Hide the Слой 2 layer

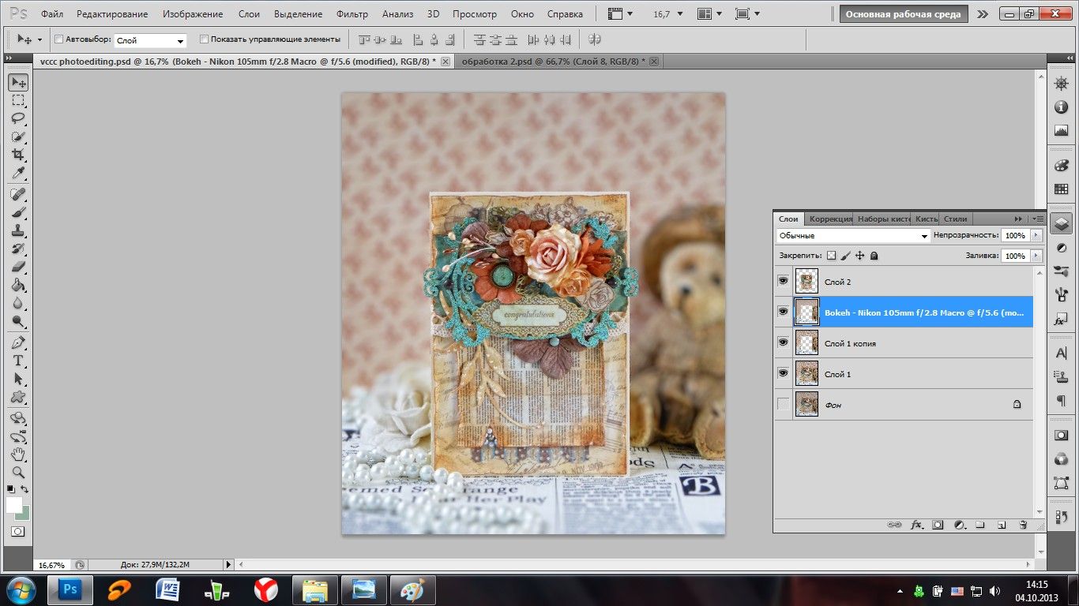pos(783,281)
